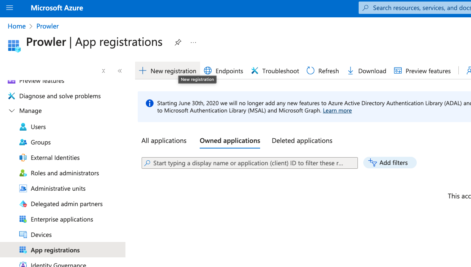Open External Identities

pyautogui.click(x=55, y=158)
